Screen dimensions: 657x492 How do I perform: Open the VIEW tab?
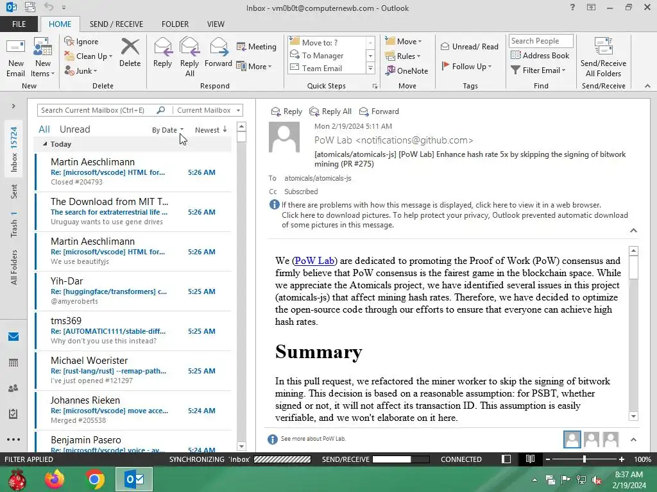(x=216, y=24)
